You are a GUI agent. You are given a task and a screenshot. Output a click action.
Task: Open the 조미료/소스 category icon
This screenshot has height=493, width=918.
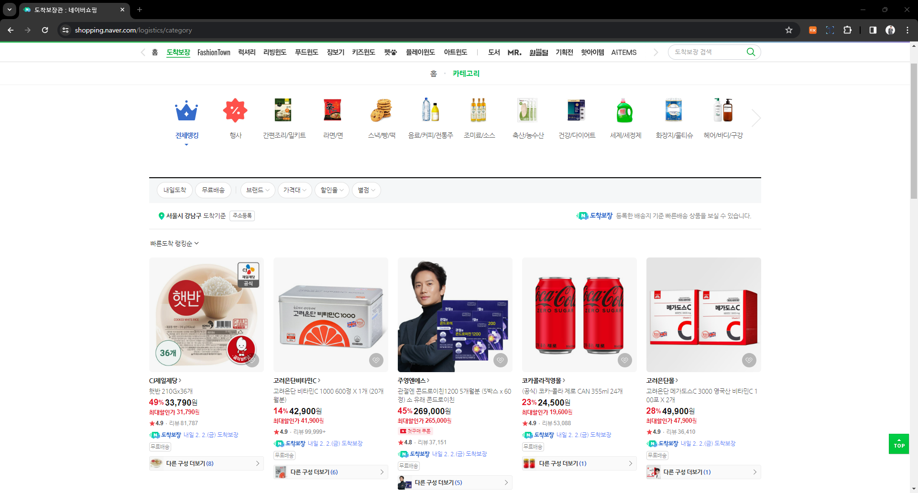(x=479, y=110)
